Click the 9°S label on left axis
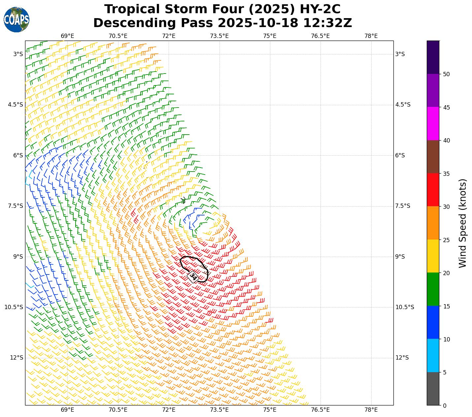The height and width of the screenshot is (417, 472). click(x=18, y=257)
